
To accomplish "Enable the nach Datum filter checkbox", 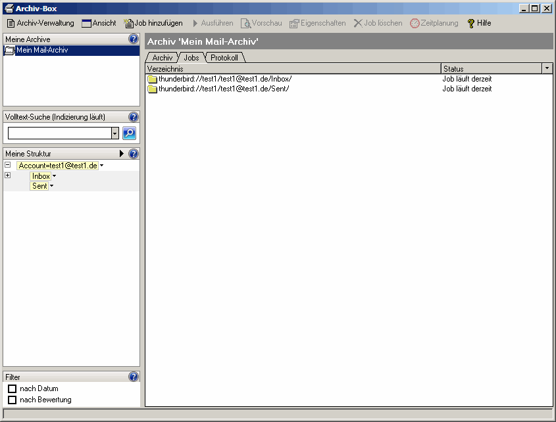I will tap(12, 389).
